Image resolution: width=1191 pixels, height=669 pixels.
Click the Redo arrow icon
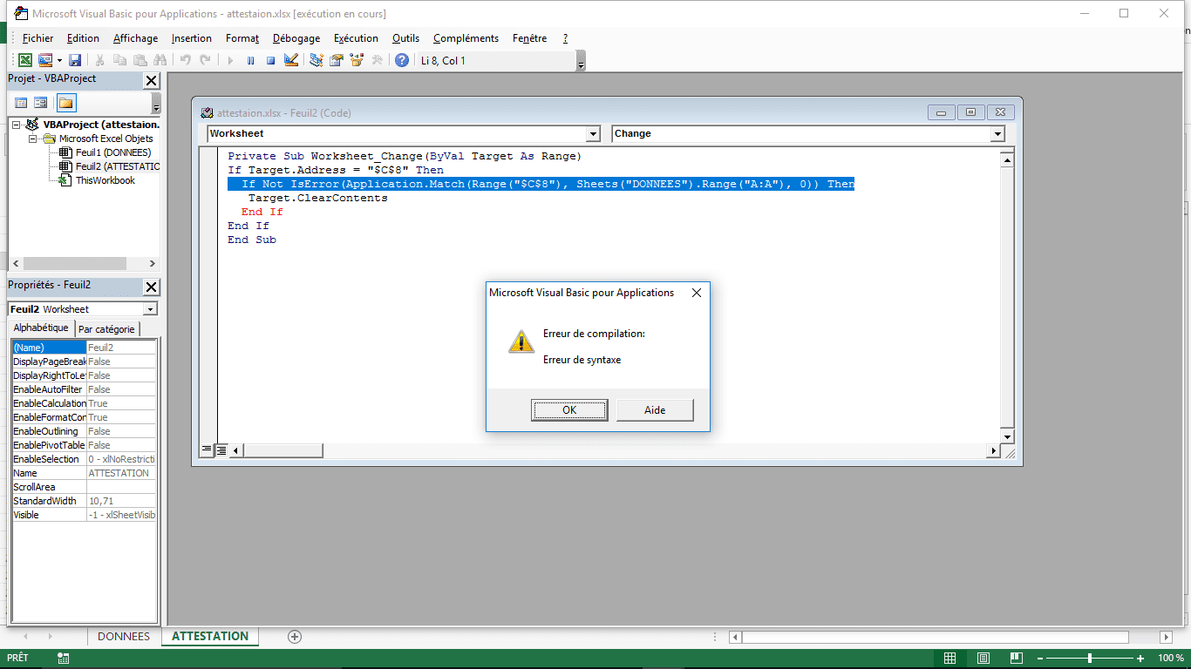point(205,60)
